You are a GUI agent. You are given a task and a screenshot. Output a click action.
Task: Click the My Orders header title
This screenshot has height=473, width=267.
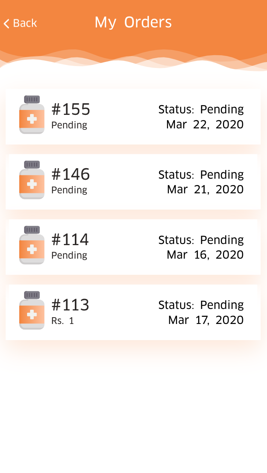click(x=133, y=23)
